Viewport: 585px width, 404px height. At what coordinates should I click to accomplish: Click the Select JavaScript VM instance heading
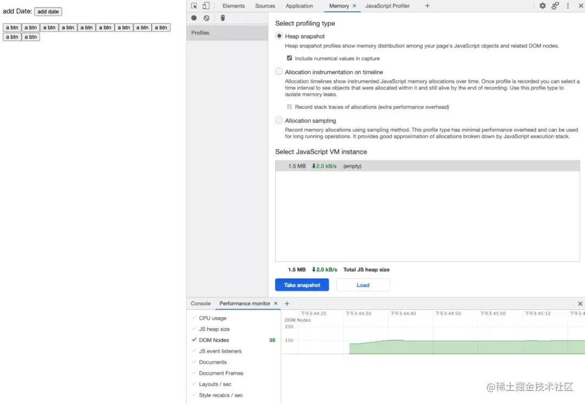click(x=321, y=152)
